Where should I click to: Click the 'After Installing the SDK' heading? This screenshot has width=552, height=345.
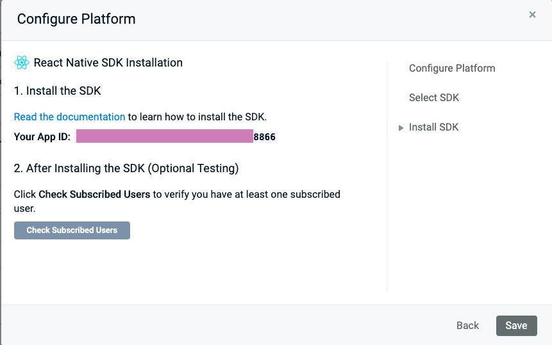tap(126, 168)
